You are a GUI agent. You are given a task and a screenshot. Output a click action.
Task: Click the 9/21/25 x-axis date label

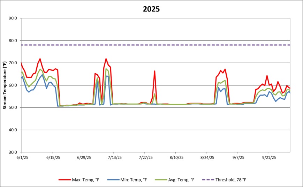(268, 157)
